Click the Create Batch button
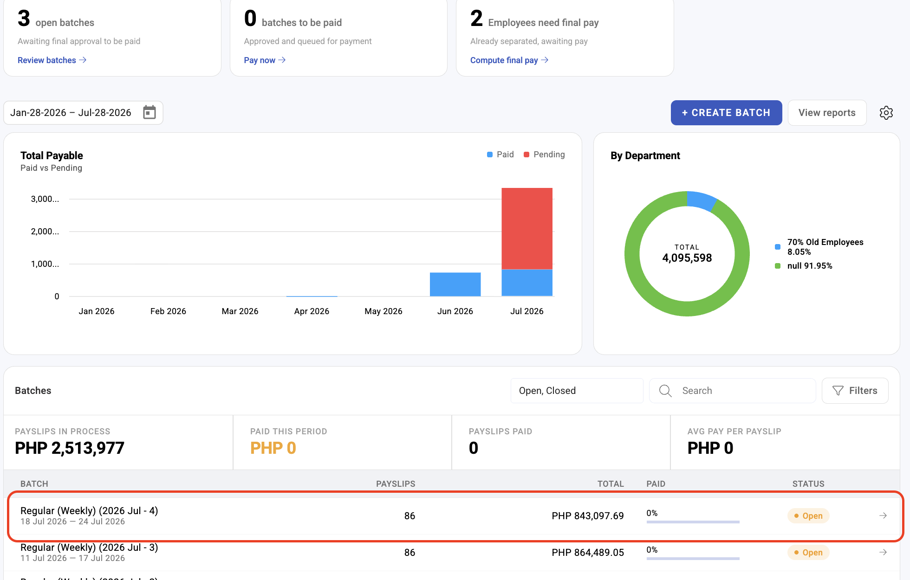The image size is (910, 580). click(x=726, y=113)
